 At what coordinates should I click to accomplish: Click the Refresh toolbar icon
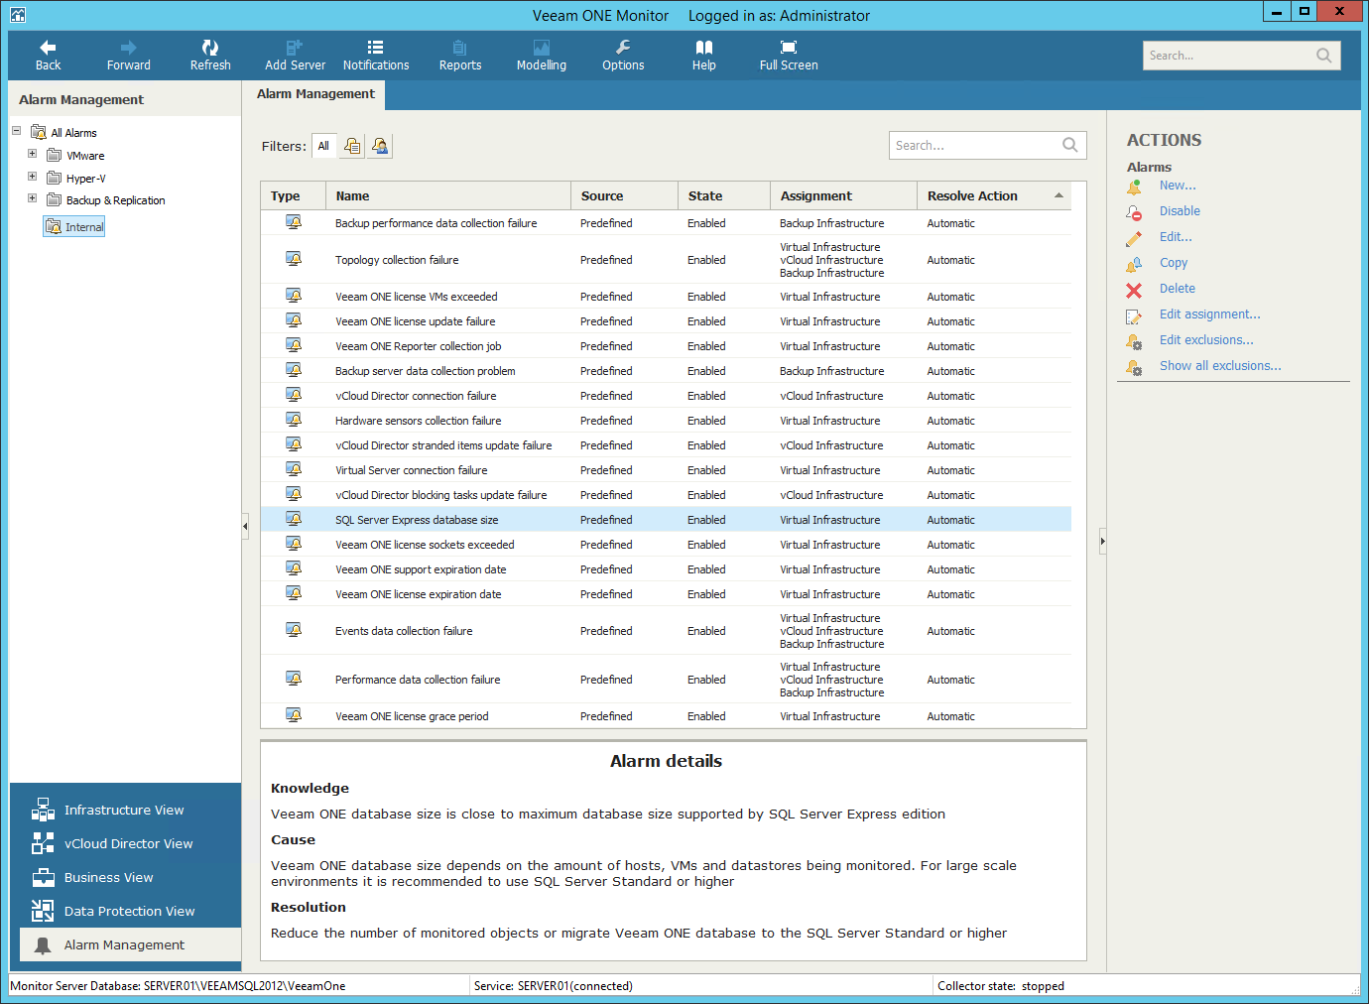(x=210, y=47)
